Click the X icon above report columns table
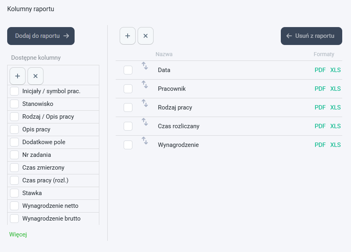Screen dimensions: 351x252 [146, 36]
